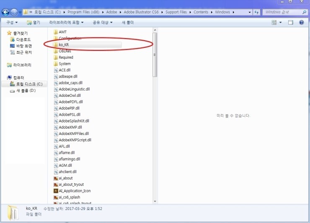Viewport: 310px width, 223px height.
Task: Change view with the view options icon
Action: tap(274, 22)
